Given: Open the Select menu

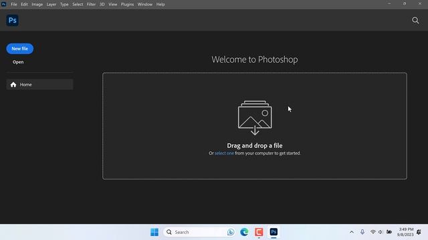Looking at the screenshot, I should pyautogui.click(x=78, y=5).
